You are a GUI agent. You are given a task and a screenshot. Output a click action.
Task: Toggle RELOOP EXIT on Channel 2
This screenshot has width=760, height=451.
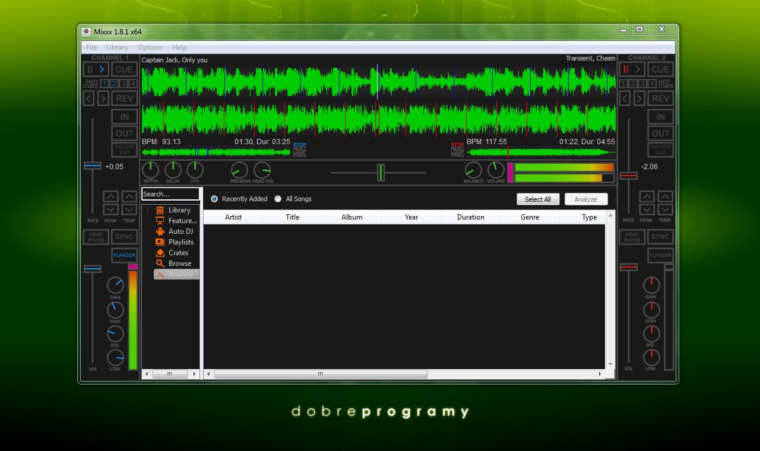coord(660,150)
